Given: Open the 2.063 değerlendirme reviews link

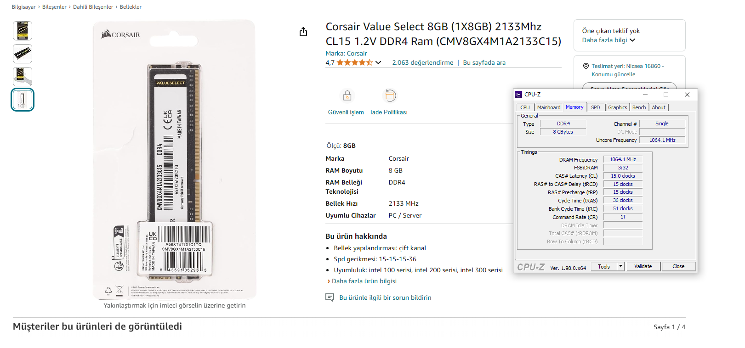Looking at the screenshot, I should point(422,62).
